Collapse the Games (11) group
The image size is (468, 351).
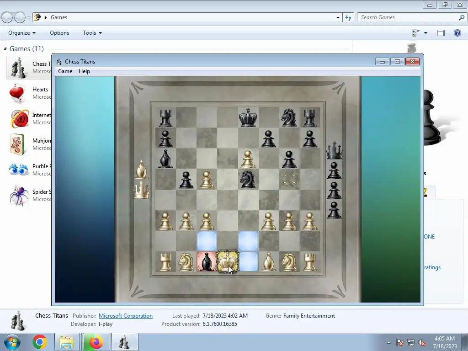(x=5, y=48)
